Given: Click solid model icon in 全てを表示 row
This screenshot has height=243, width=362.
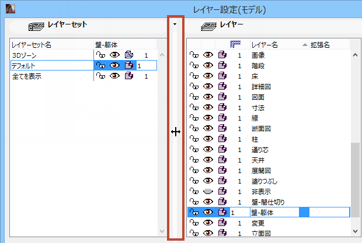Looking at the screenshot, I should pyautogui.click(x=129, y=76).
